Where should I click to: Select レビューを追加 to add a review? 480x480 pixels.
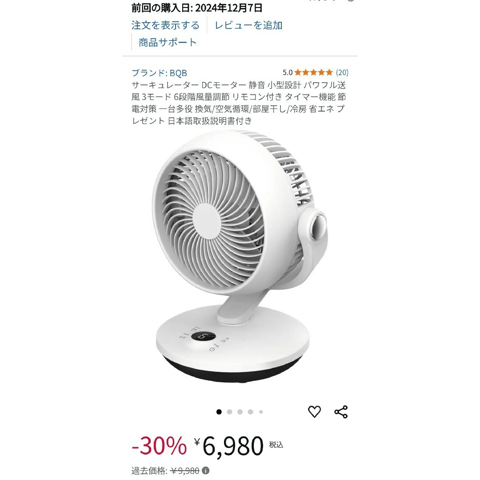(x=248, y=25)
